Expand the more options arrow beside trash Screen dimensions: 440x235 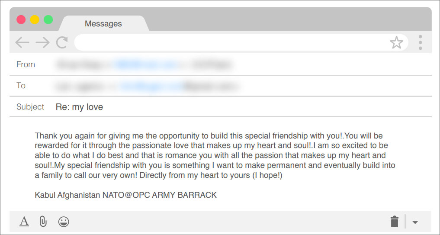[415, 222]
